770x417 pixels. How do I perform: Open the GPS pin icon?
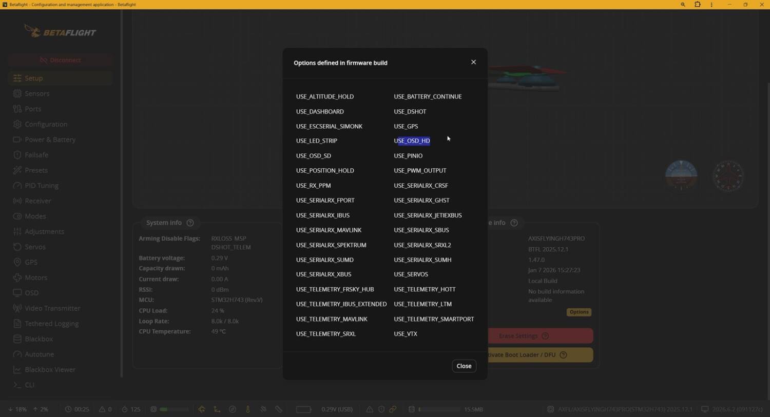[x=17, y=262]
